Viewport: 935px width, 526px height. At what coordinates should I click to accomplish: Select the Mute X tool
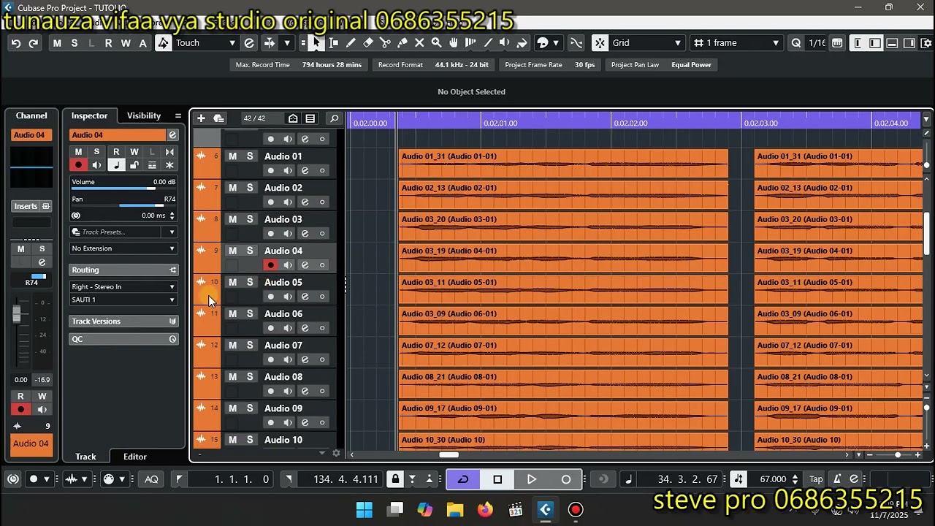419,43
